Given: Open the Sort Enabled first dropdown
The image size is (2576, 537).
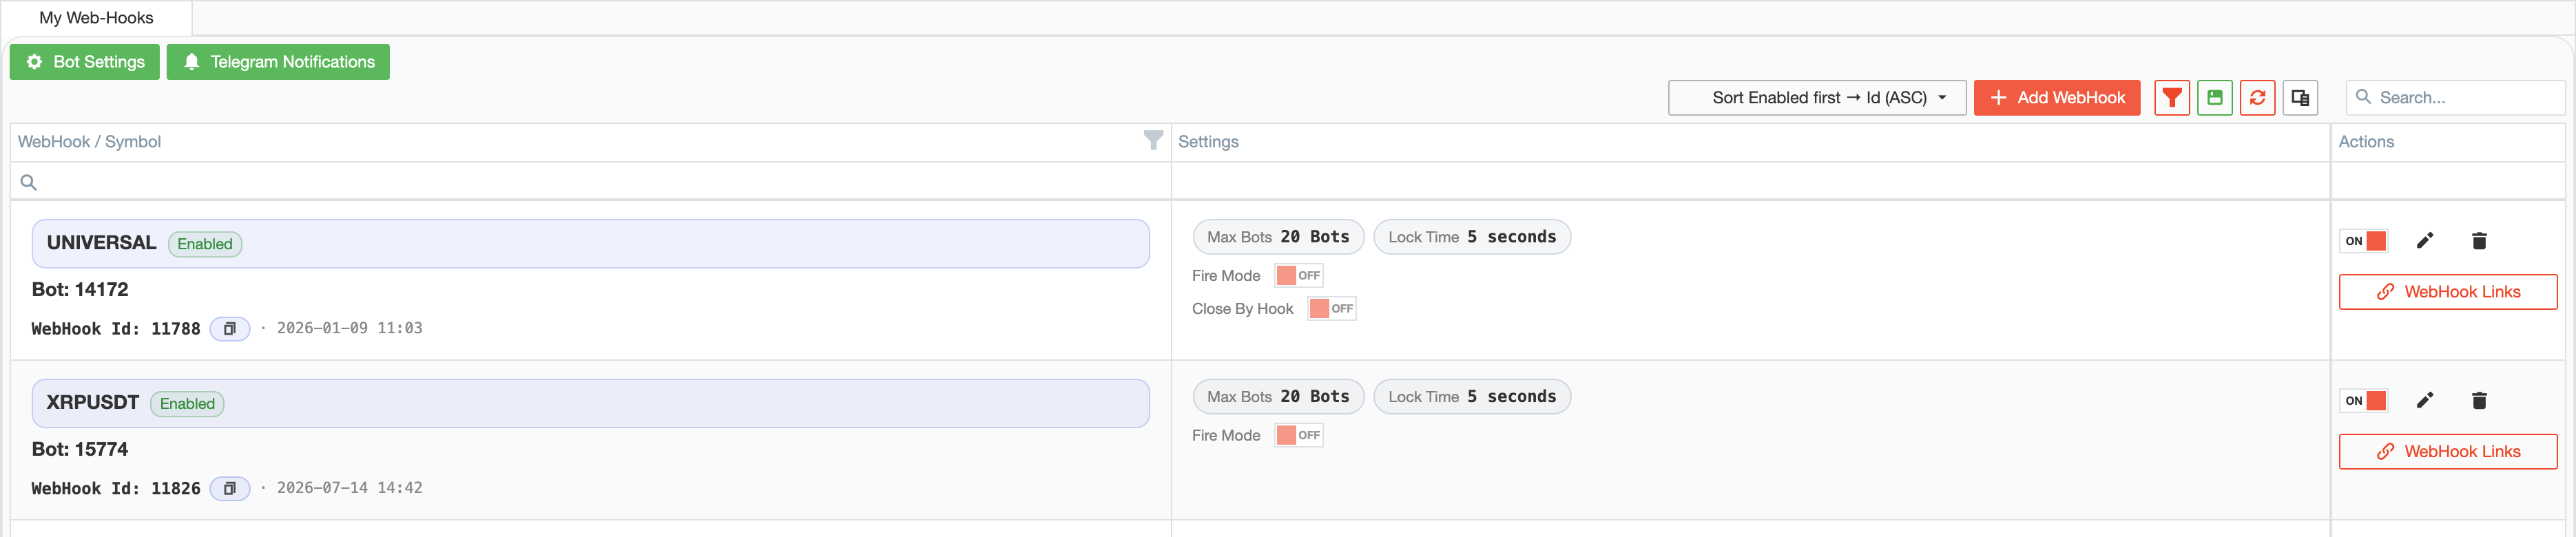Looking at the screenshot, I should (x=1816, y=98).
